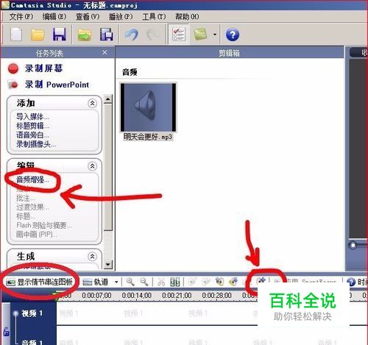Select the 视频 1 track header
The width and height of the screenshot is (368, 345).
click(32, 313)
